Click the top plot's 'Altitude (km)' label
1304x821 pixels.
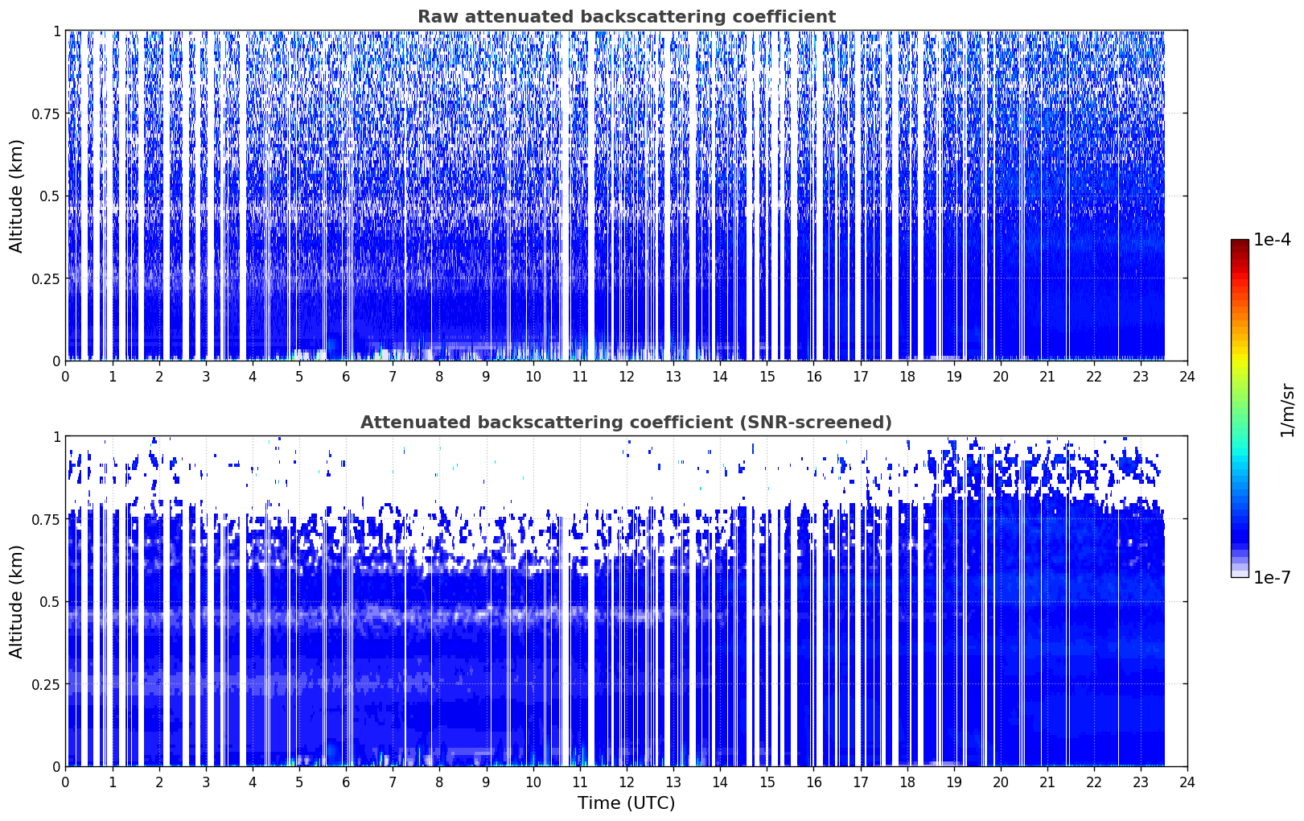point(17,196)
